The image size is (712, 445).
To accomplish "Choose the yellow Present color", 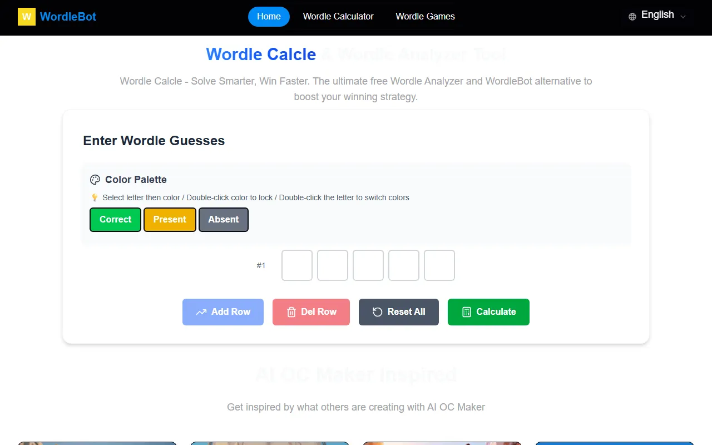I will (x=170, y=220).
